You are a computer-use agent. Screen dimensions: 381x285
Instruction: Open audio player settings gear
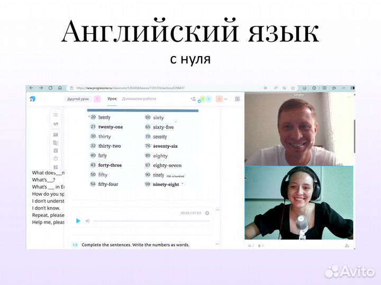tap(207, 213)
